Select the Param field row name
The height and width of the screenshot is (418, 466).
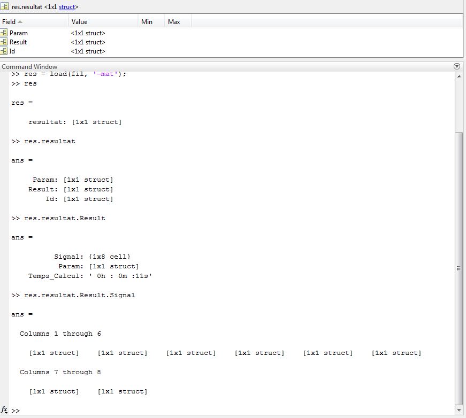tap(18, 33)
